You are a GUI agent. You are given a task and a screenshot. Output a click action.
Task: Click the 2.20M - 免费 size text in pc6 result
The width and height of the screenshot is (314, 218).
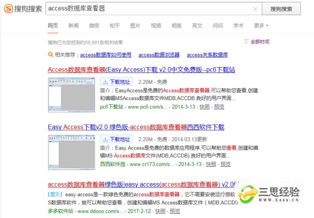(152, 82)
